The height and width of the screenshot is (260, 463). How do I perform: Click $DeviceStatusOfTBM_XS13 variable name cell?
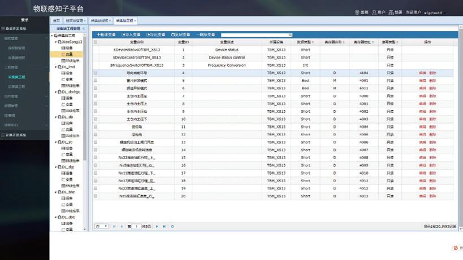(x=137, y=50)
